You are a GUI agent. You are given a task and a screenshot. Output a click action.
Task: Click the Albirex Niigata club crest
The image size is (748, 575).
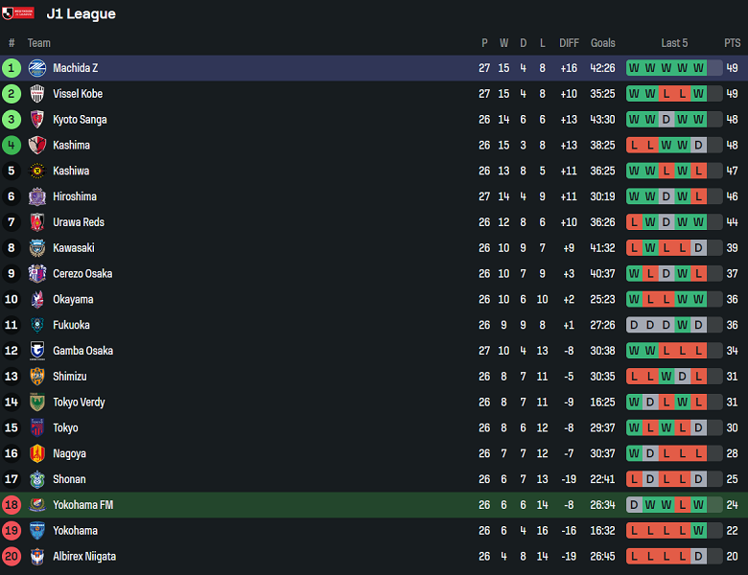[37, 557]
